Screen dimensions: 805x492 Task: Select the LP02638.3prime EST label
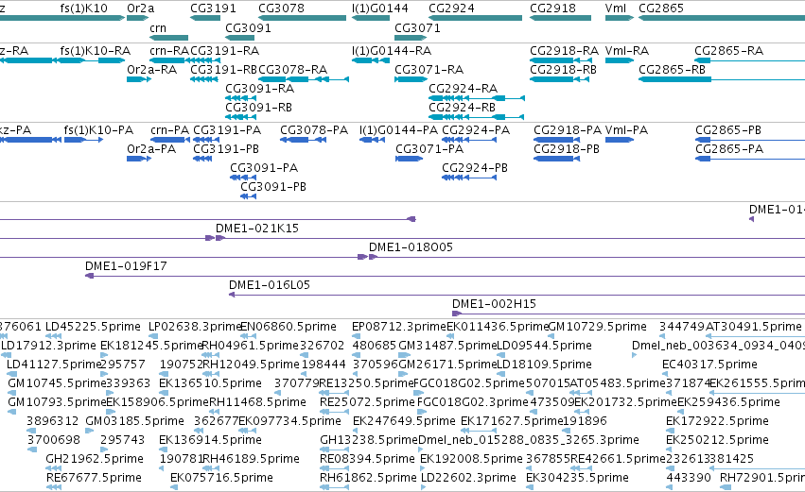pyautogui.click(x=195, y=327)
